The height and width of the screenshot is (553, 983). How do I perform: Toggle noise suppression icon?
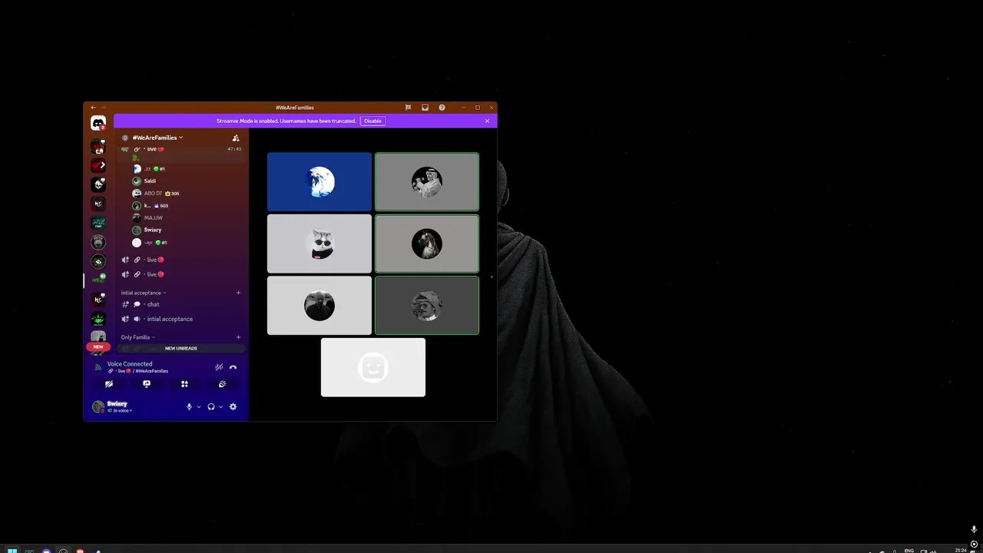219,367
